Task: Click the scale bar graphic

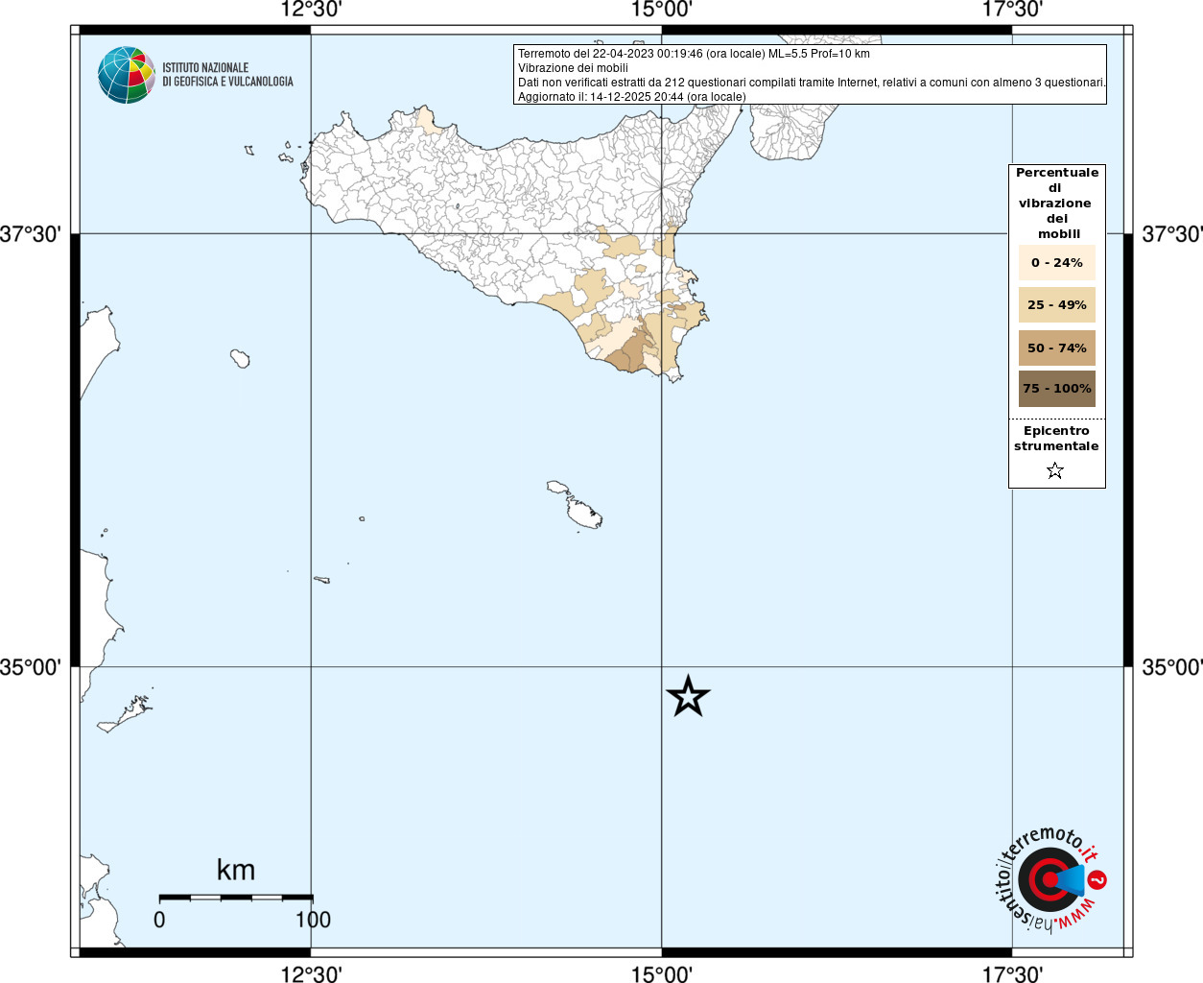Action: click(x=236, y=898)
